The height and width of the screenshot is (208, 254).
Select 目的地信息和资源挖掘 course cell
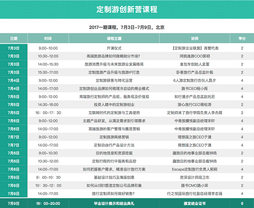[x=114, y=153]
